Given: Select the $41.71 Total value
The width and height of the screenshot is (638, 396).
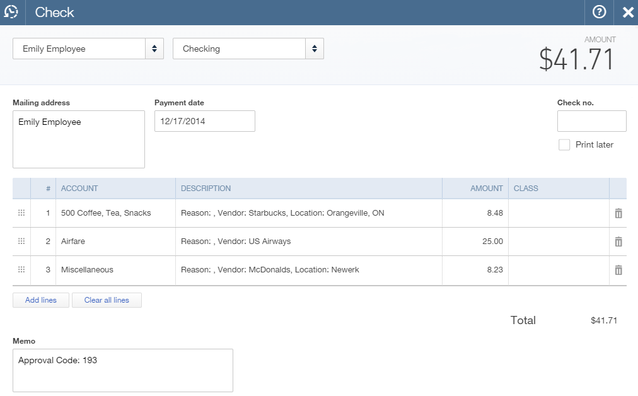Looking at the screenshot, I should tap(604, 320).
